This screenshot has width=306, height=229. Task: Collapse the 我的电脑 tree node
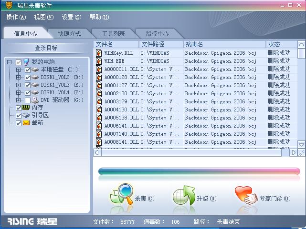pos(9,62)
